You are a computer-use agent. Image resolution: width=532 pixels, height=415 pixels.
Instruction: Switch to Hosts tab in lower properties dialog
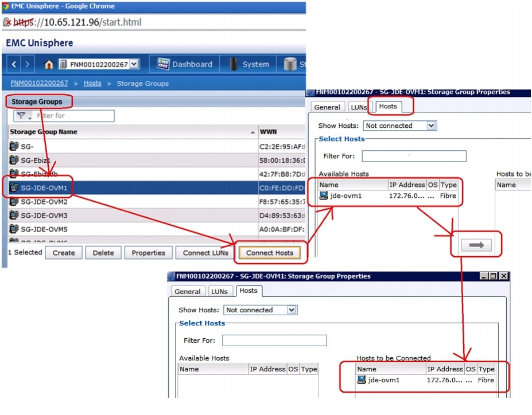pyautogui.click(x=248, y=291)
